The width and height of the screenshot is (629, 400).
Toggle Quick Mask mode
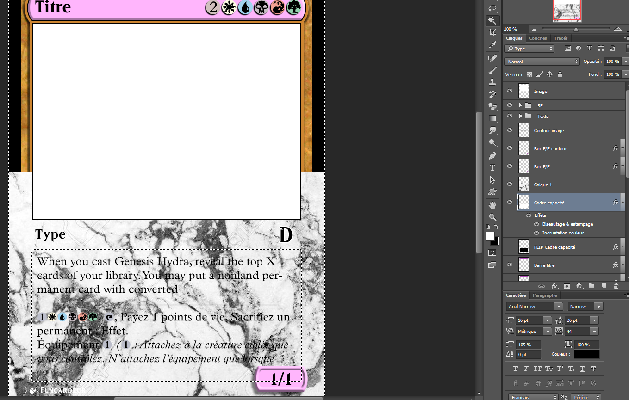click(x=492, y=252)
